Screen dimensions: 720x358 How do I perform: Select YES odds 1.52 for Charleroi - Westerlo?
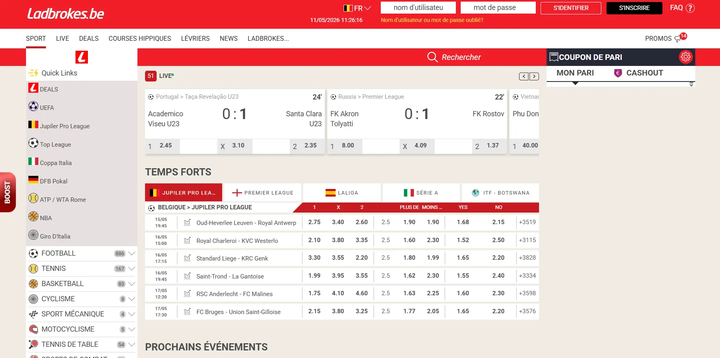click(x=463, y=240)
